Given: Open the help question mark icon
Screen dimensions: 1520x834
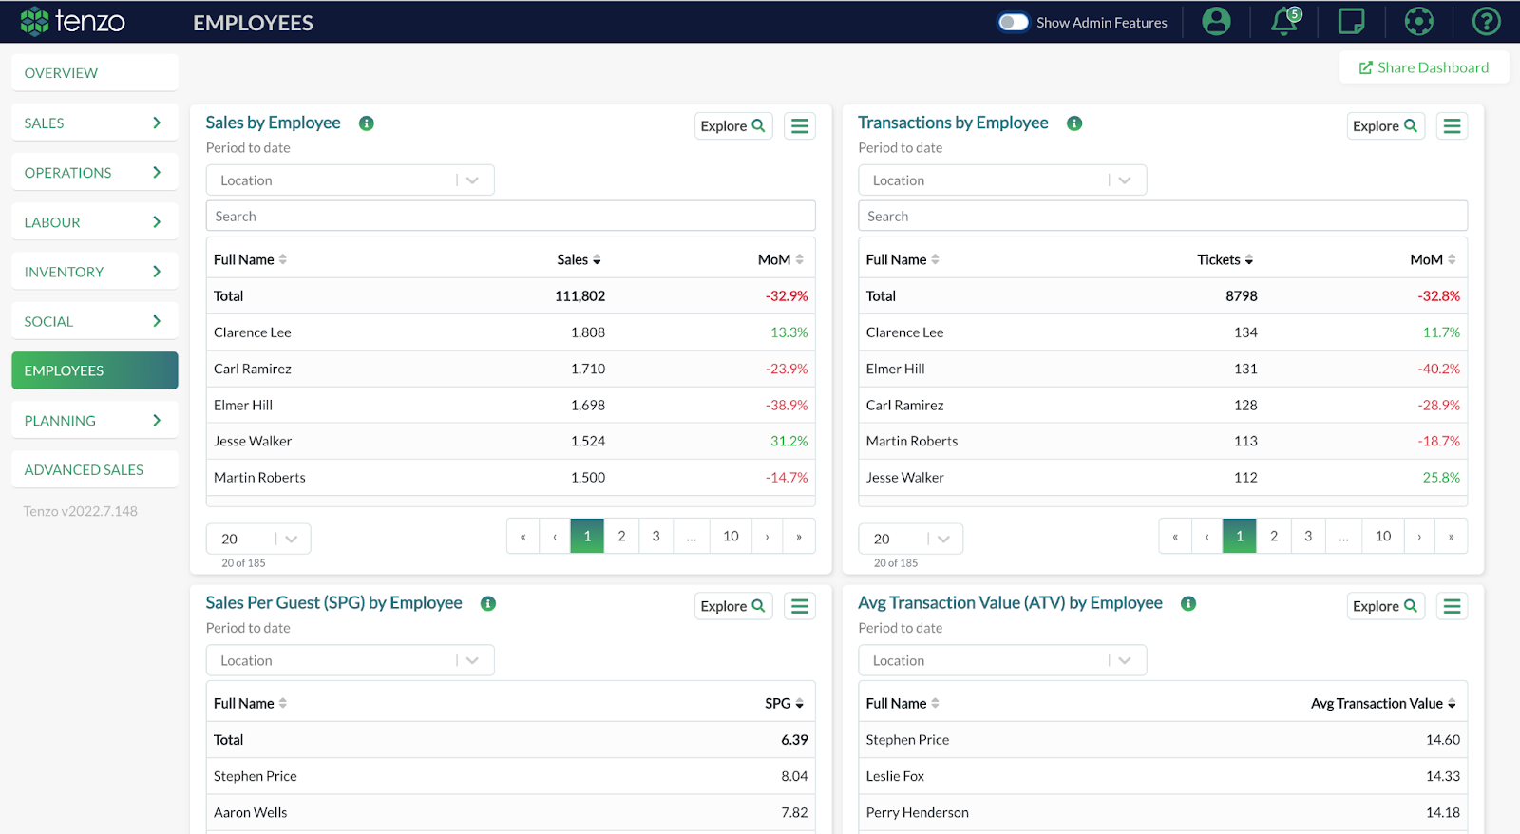Looking at the screenshot, I should (1486, 22).
